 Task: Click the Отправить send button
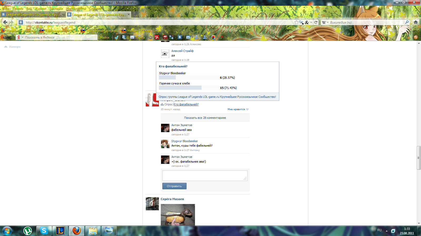(x=174, y=186)
